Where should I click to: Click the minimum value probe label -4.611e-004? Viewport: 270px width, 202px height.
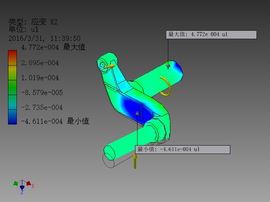[183, 149]
